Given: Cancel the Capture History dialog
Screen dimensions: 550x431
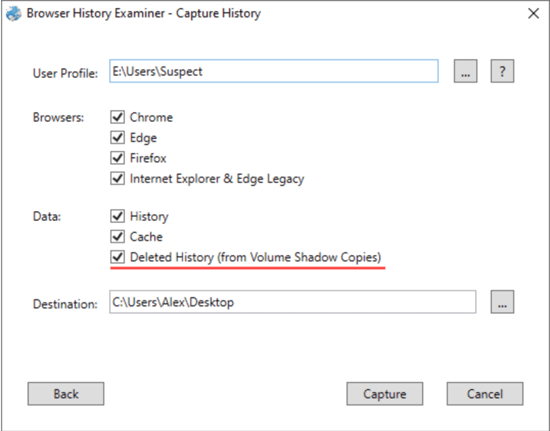Looking at the screenshot, I should 485,394.
